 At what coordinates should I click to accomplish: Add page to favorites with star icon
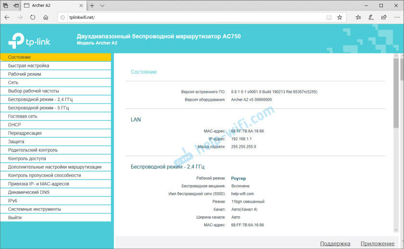tap(340, 17)
